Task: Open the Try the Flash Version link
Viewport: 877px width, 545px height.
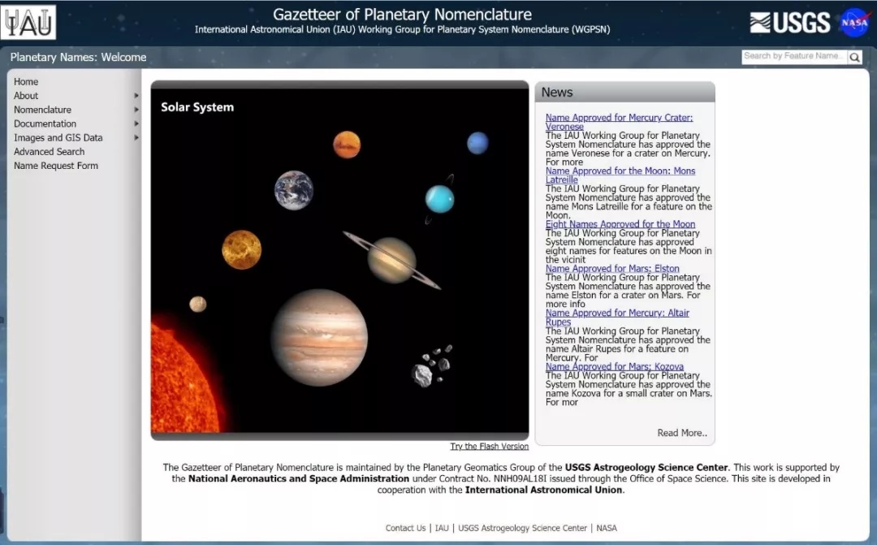Action: [x=489, y=447]
